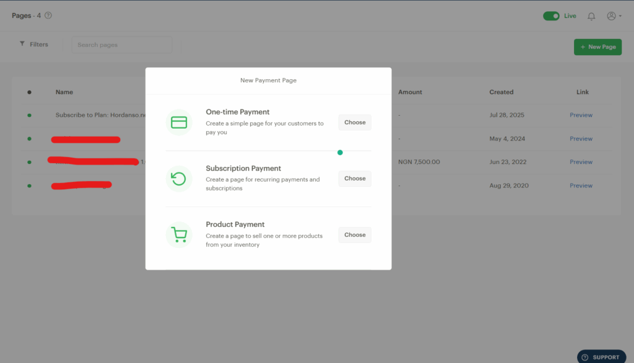Preview the page created Aug 29, 2020
This screenshot has height=363, width=634.
581,186
